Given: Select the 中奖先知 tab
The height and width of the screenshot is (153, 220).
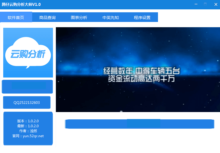Looking at the screenshot, I should [x=111, y=17].
